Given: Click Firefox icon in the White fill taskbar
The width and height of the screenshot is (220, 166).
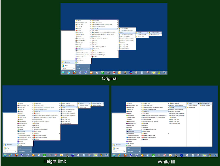Looking at the screenshot, I should tap(126, 155).
